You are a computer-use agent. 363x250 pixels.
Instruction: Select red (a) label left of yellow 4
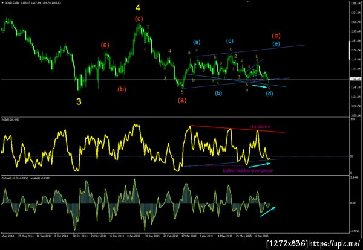tap(105, 45)
